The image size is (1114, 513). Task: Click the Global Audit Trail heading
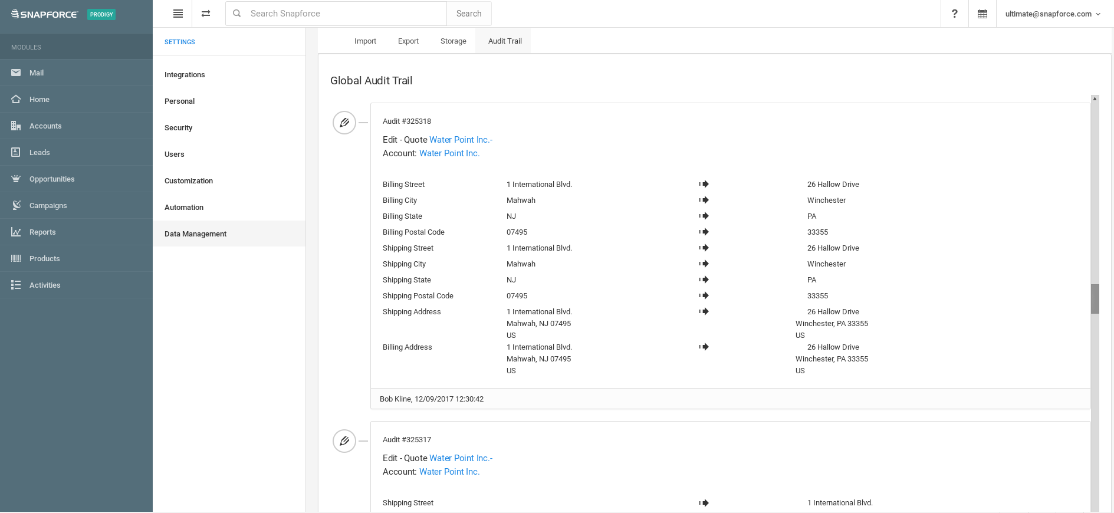pos(371,81)
